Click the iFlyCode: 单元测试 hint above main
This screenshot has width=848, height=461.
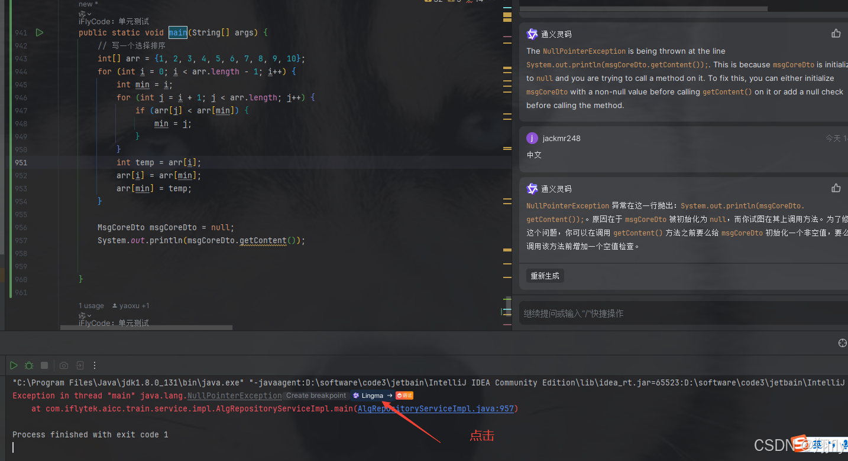(114, 21)
